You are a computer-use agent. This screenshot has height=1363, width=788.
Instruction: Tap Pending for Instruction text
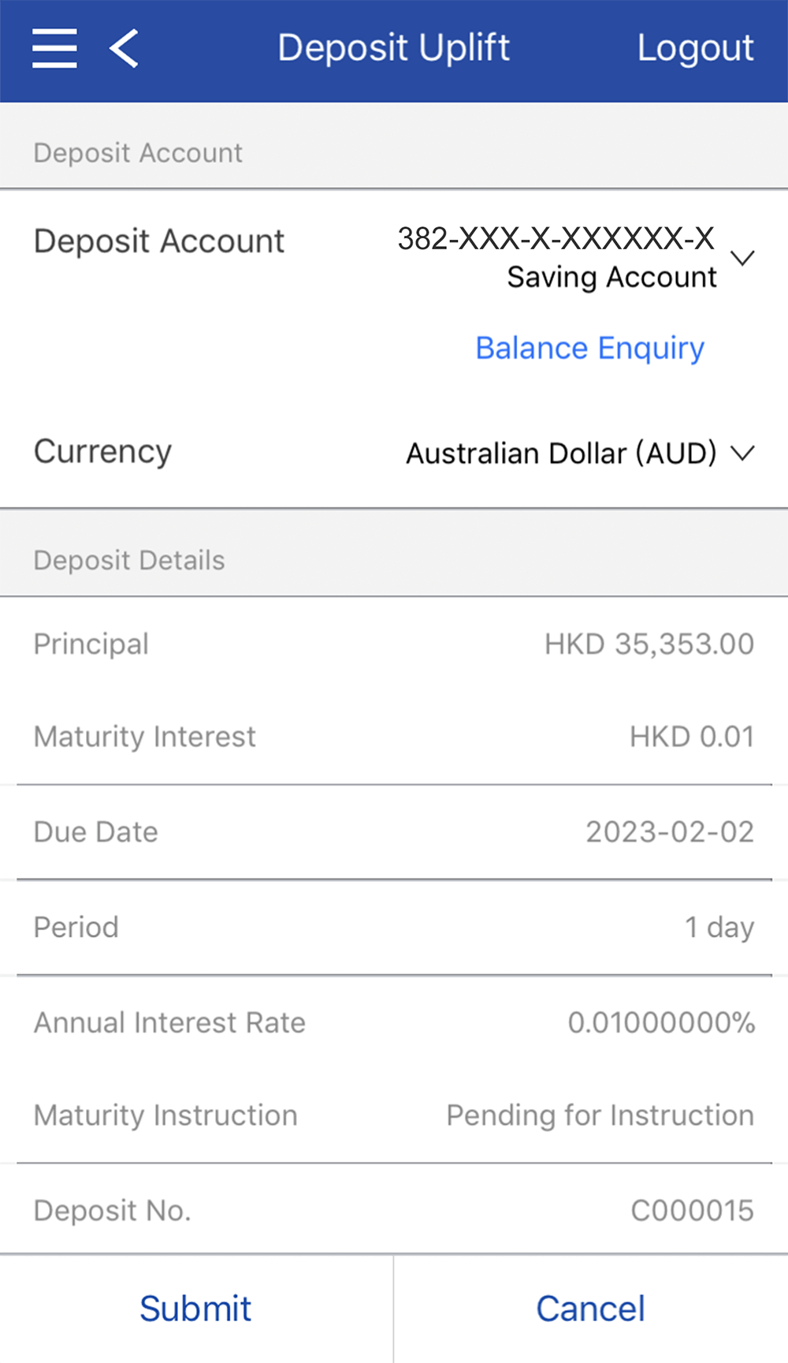pyautogui.click(x=600, y=1115)
